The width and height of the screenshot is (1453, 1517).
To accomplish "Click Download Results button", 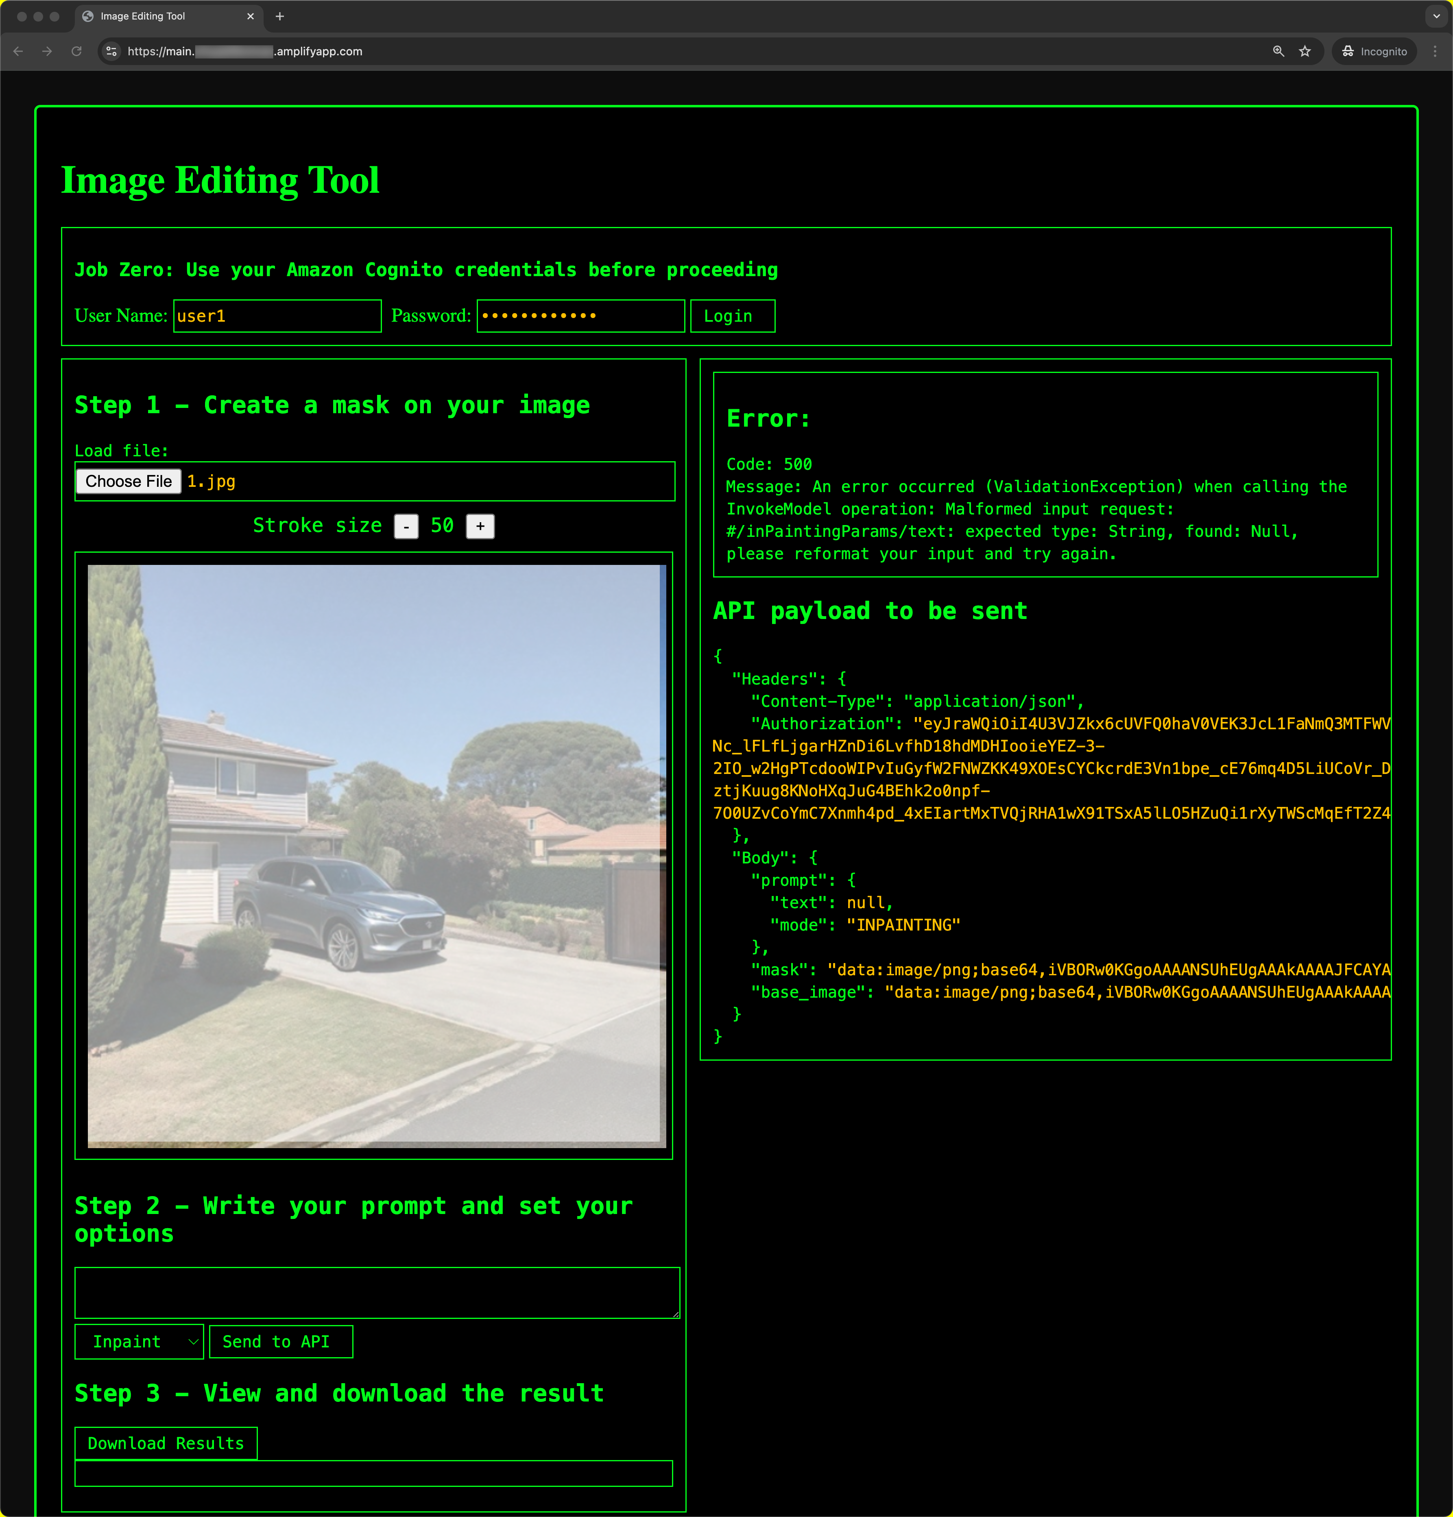I will (166, 1443).
